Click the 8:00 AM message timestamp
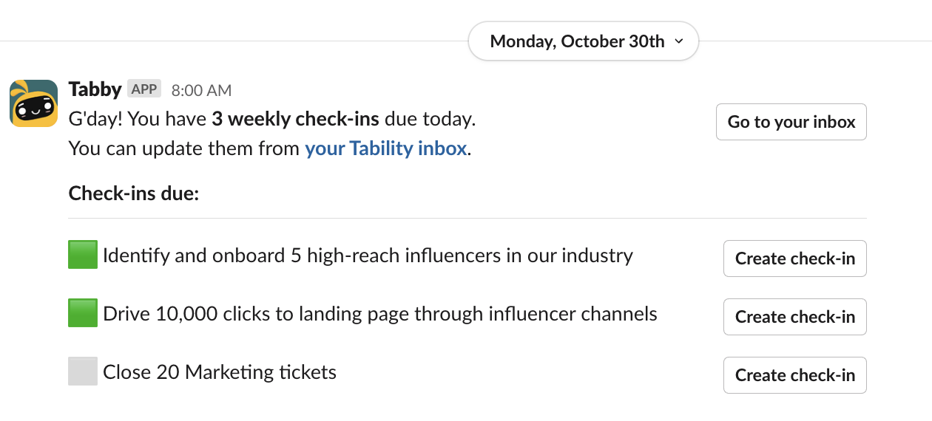 [201, 91]
